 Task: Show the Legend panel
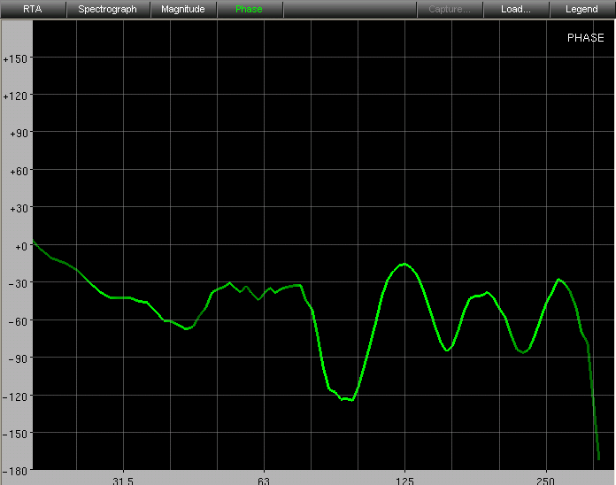coord(581,9)
